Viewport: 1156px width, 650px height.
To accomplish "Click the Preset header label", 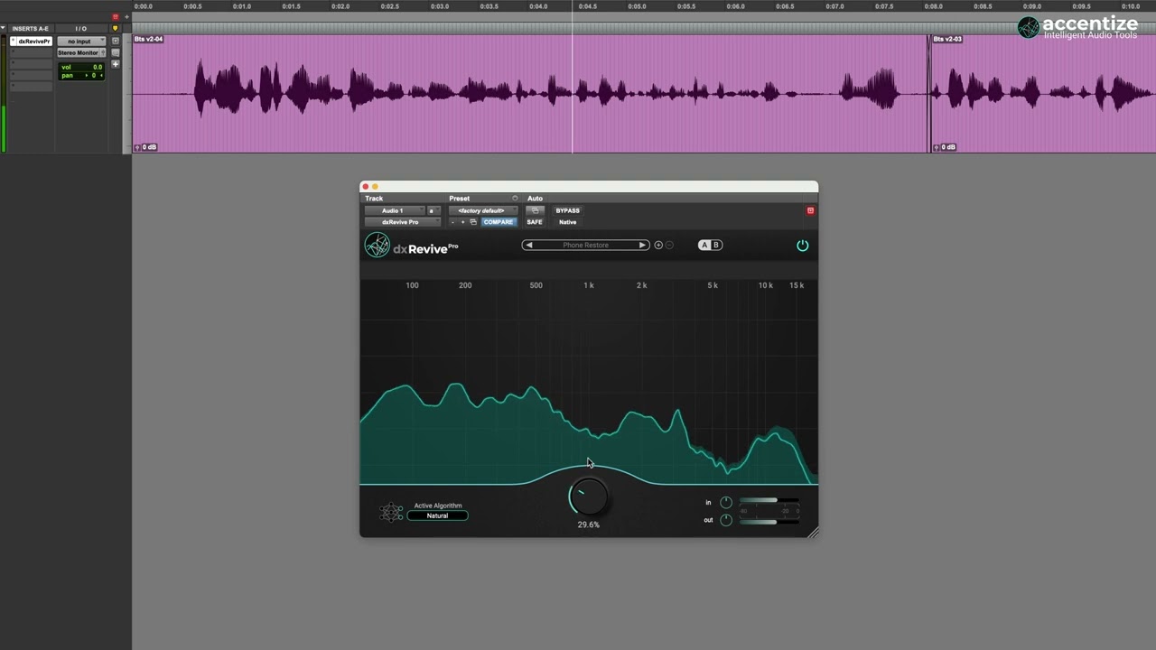I will pos(460,198).
